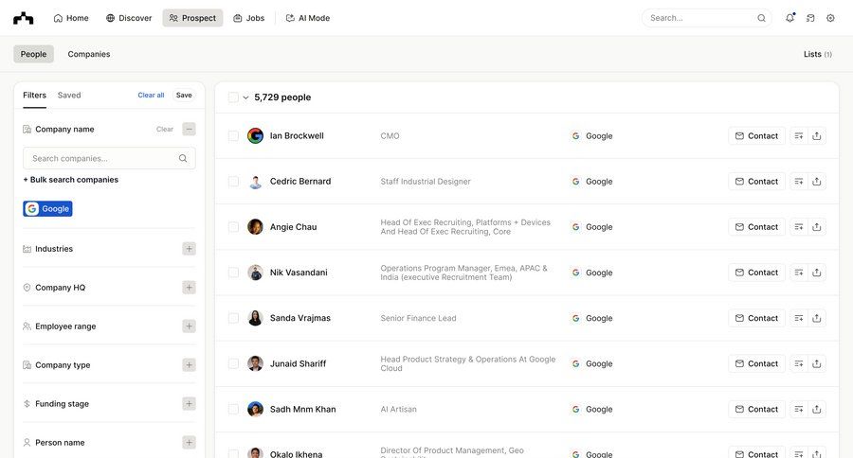Add Cedric Bernard to a list

pos(798,182)
